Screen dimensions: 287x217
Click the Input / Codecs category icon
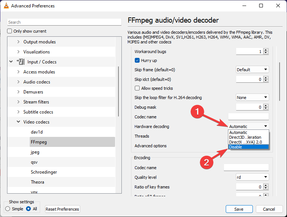tap(21, 62)
